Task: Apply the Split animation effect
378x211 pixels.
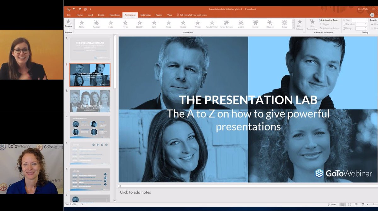Action: pos(154,24)
